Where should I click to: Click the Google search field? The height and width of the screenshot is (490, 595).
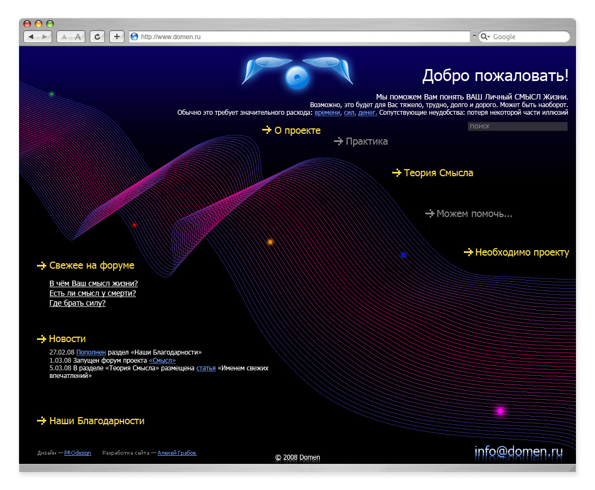(524, 37)
